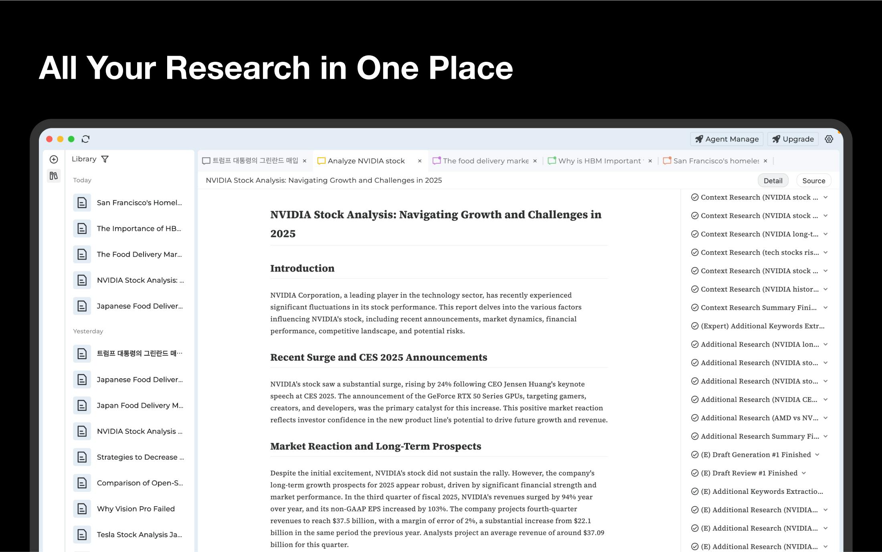Switch the right panel to Source view
The width and height of the screenshot is (882, 552).
point(814,181)
